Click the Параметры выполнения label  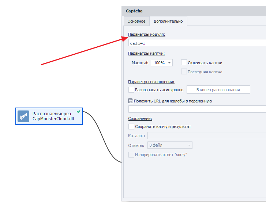click(x=151, y=82)
